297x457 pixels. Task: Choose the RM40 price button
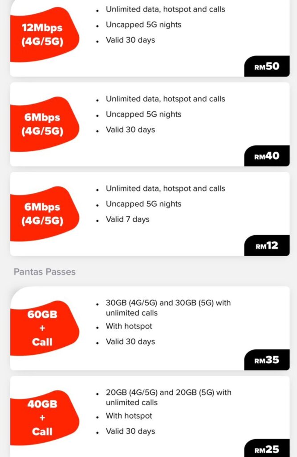pos(267,156)
